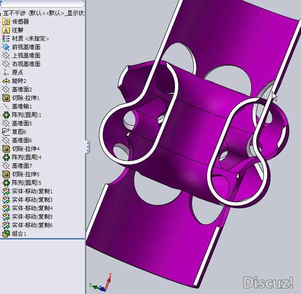Select the 阵列(圆周)1 label
Screen dimensions: 301x294
coord(26,115)
